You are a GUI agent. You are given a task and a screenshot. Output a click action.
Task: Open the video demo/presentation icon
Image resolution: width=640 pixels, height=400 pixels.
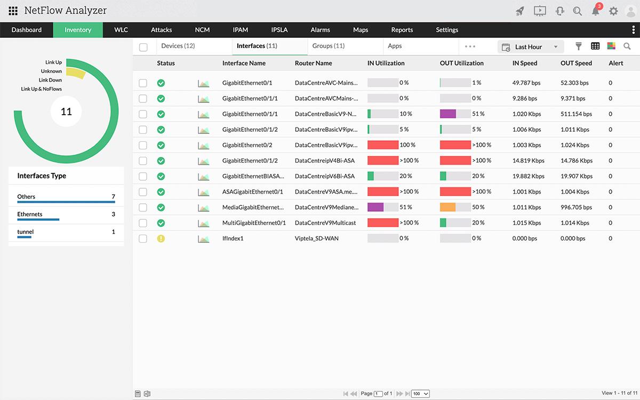[x=540, y=10]
